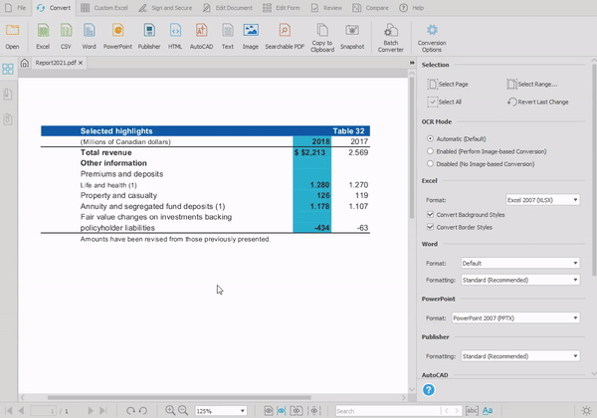Open the zoom level 125% dropdown
Image resolution: width=597 pixels, height=418 pixels.
pos(222,410)
